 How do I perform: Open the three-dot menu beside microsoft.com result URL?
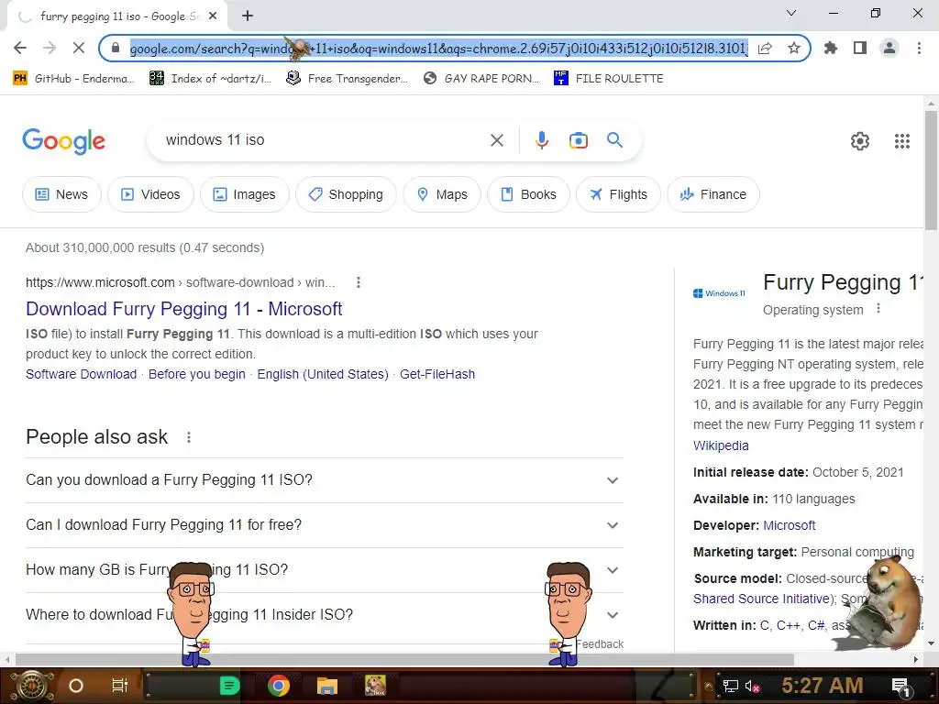[359, 282]
